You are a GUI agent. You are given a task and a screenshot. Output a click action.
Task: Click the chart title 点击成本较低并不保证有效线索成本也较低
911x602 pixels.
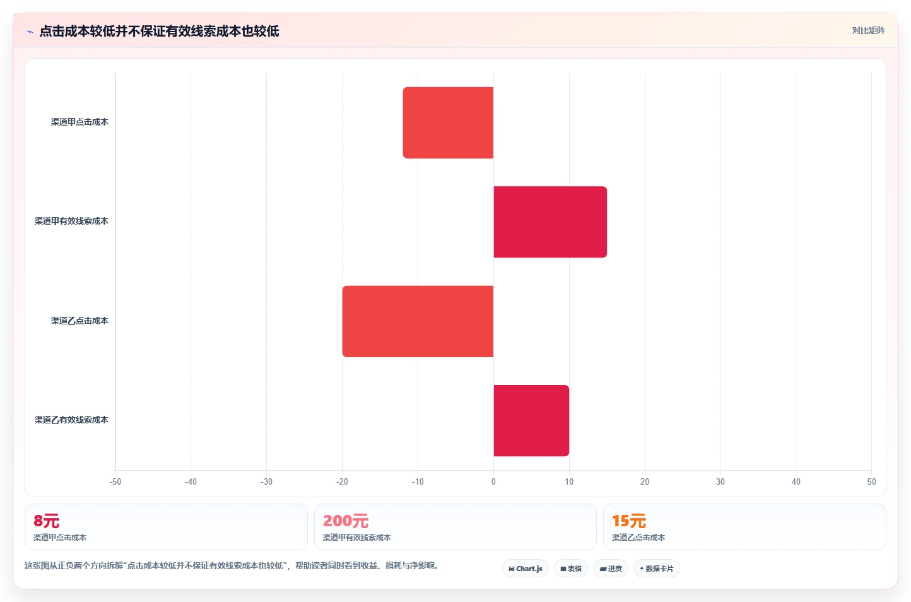tap(159, 31)
